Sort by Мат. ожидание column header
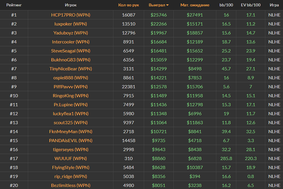 195,5
